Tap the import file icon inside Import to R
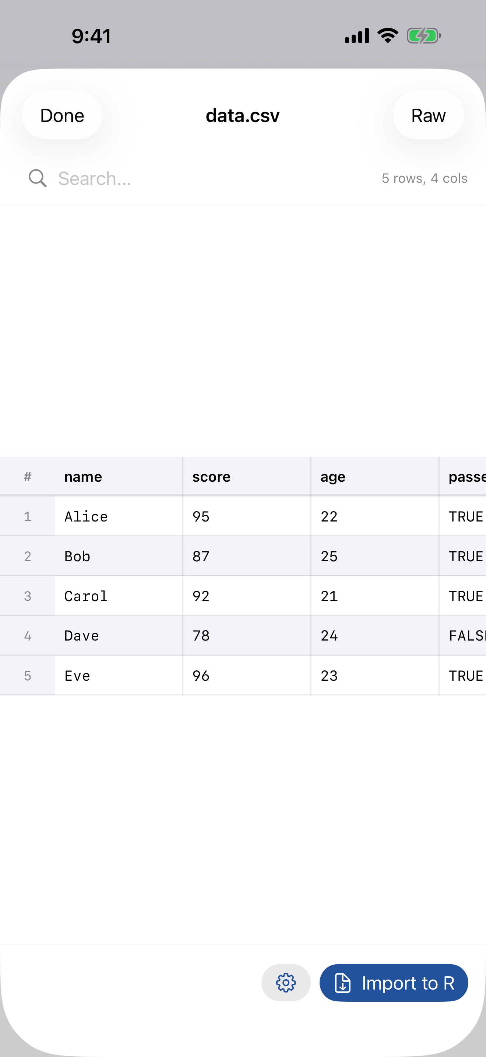 coord(342,982)
